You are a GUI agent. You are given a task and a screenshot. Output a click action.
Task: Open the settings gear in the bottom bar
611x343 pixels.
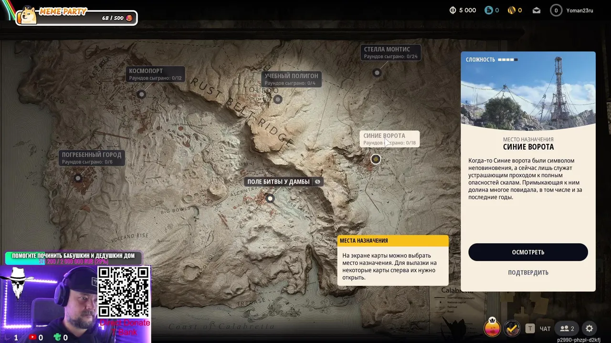point(589,328)
